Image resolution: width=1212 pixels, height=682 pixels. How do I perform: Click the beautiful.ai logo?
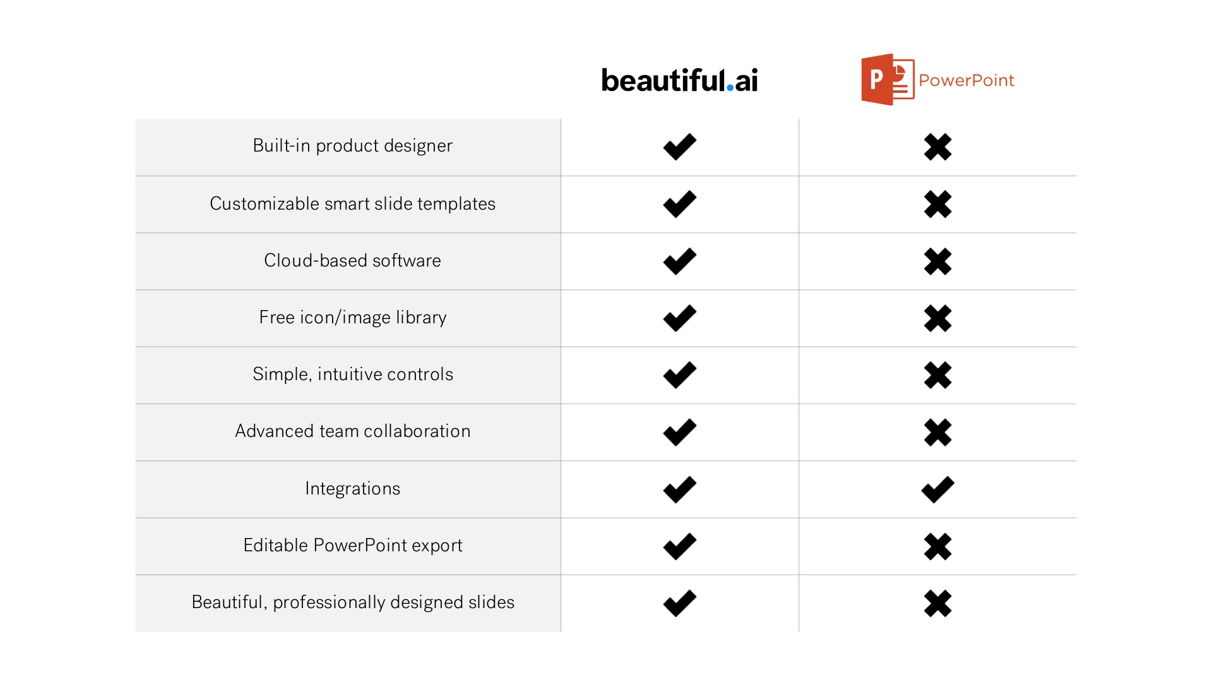pos(679,80)
